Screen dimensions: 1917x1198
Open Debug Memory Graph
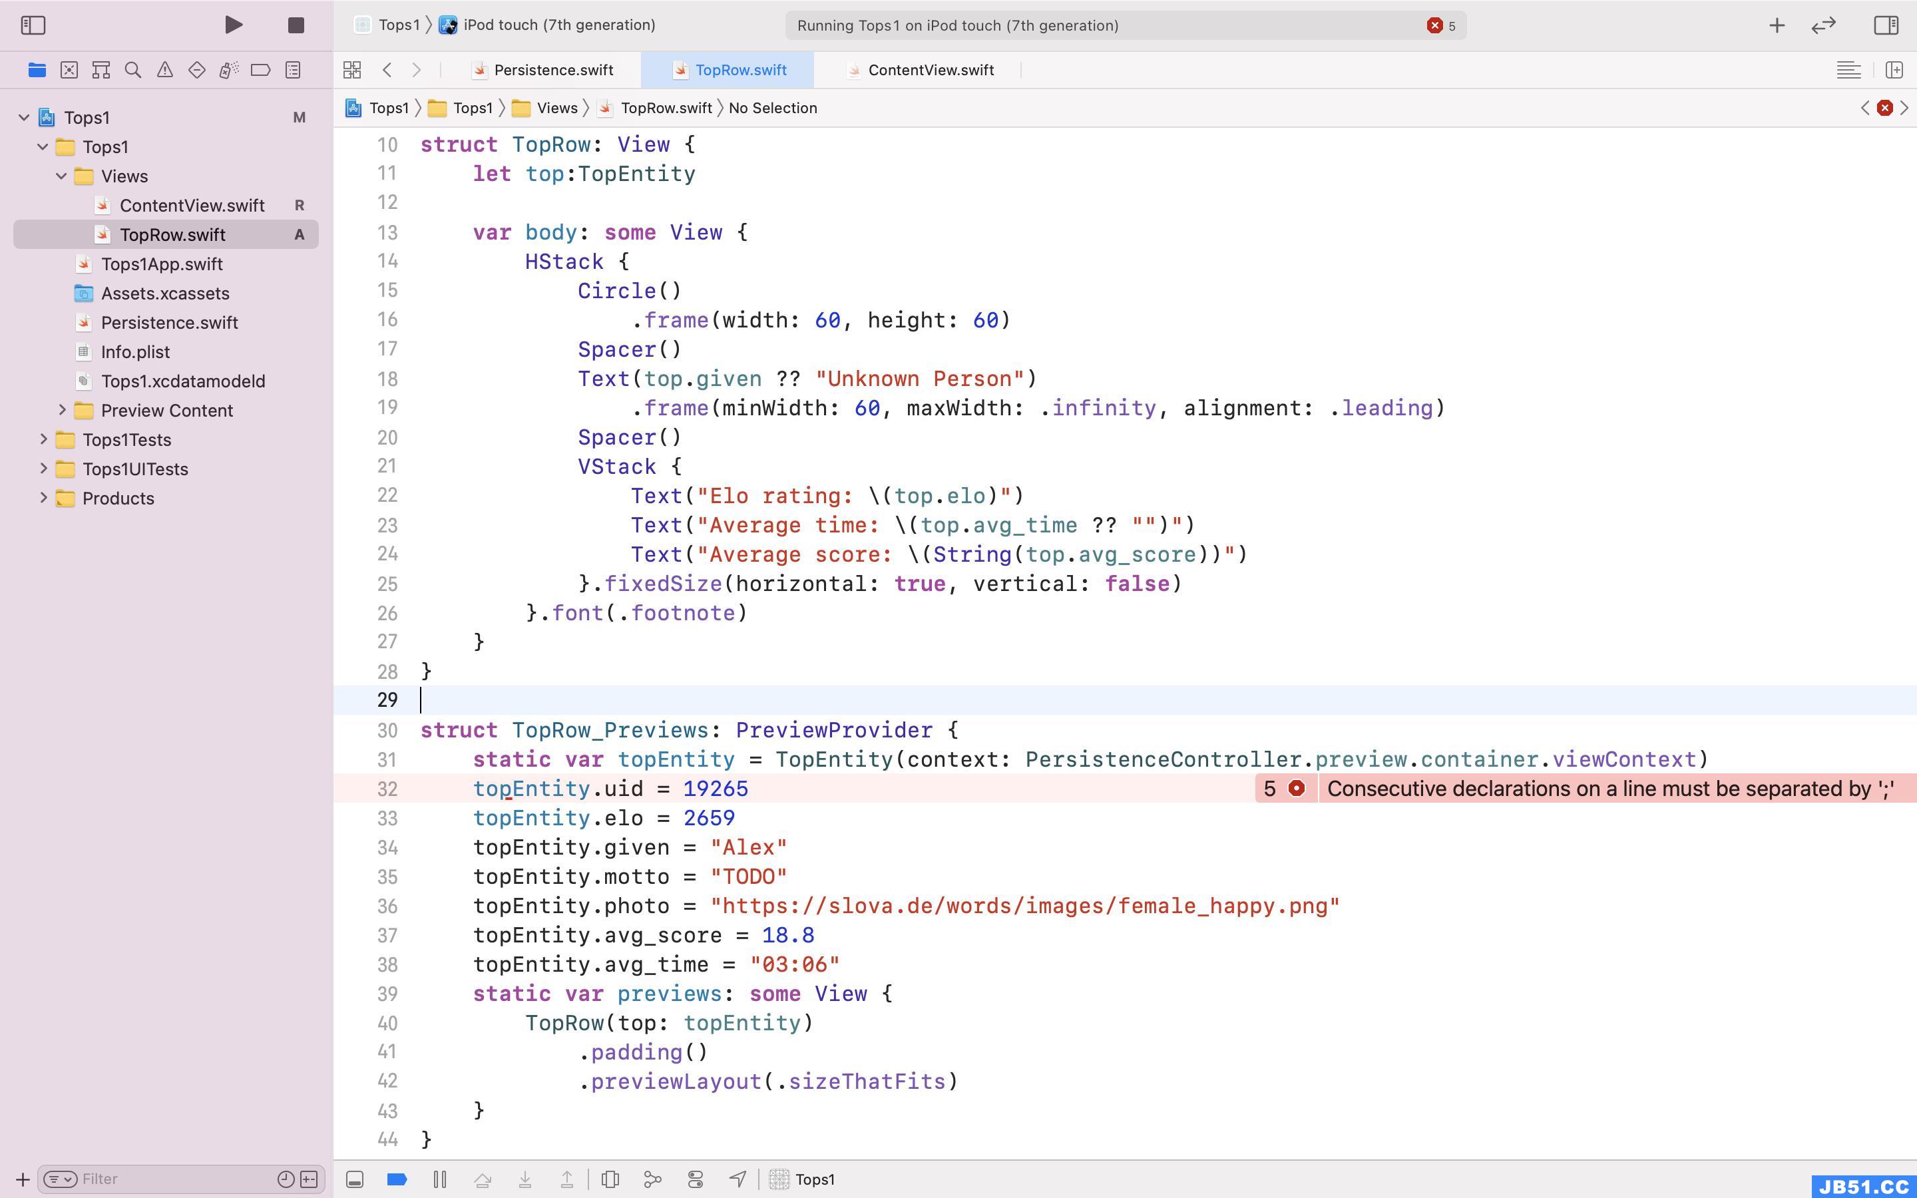tap(653, 1179)
